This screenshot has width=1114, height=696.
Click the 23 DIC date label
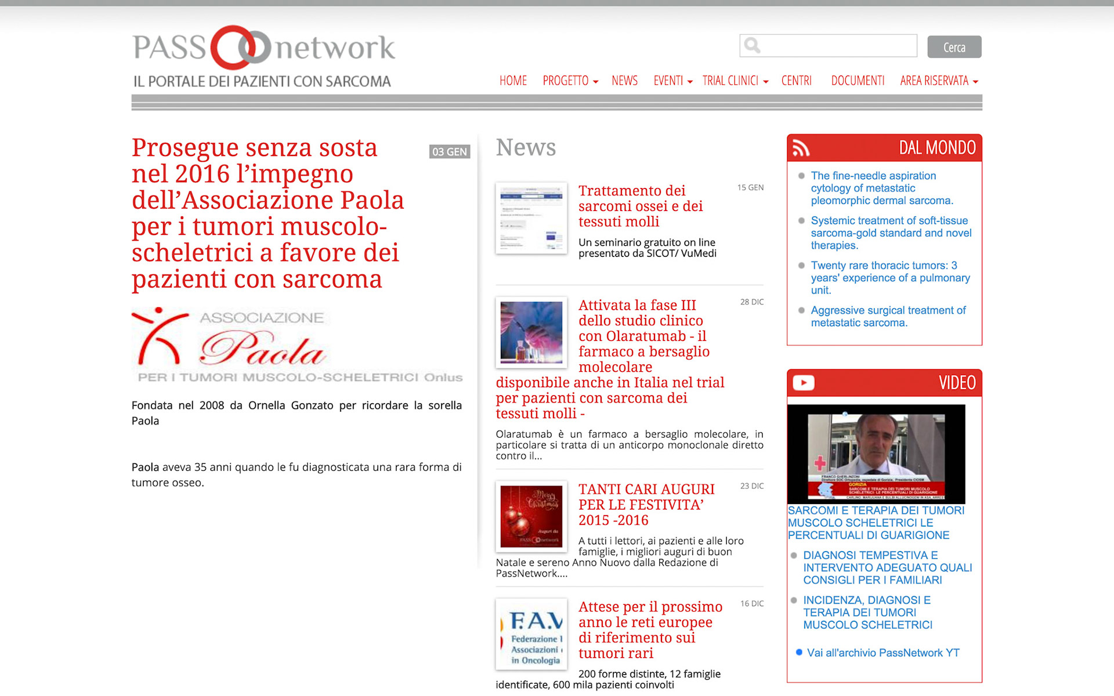click(x=752, y=485)
